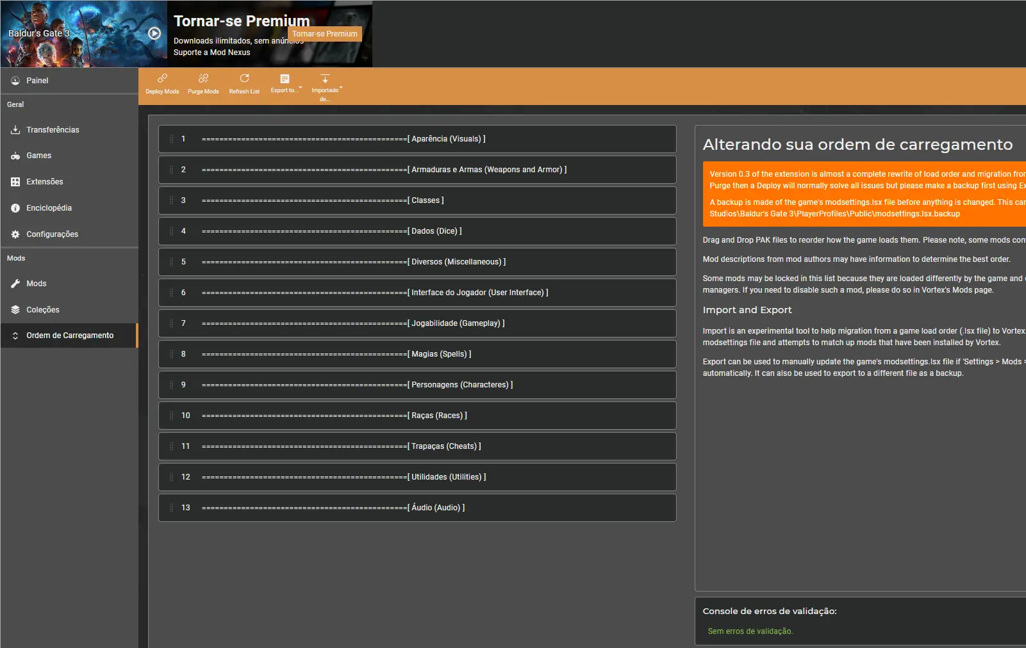Click the Coleções layers icon

(x=15, y=310)
